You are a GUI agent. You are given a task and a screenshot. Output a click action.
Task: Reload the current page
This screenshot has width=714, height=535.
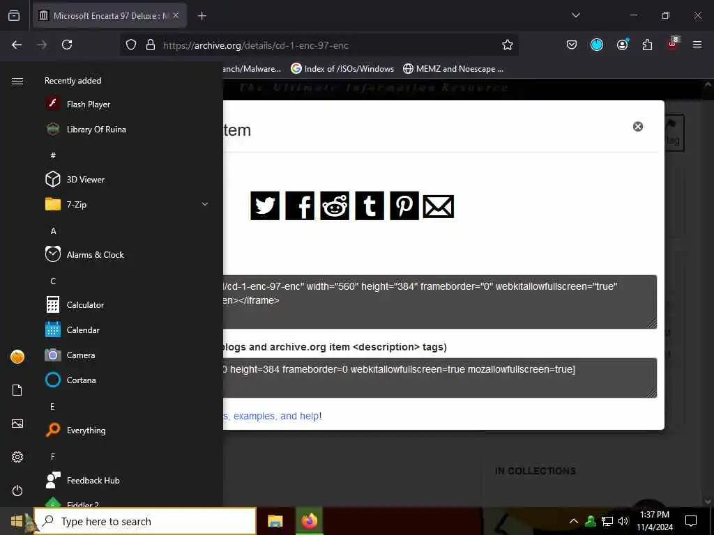[x=67, y=45]
